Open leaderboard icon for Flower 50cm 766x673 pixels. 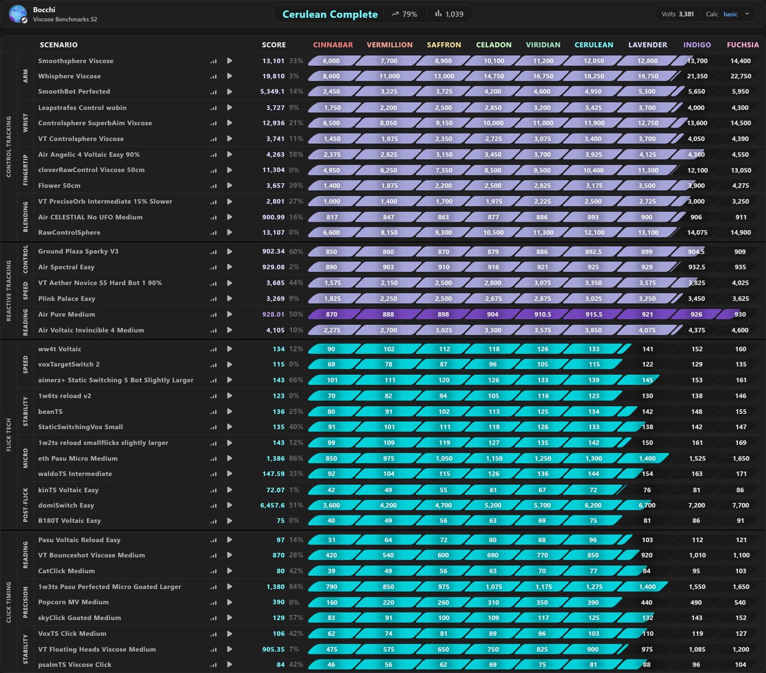213,186
